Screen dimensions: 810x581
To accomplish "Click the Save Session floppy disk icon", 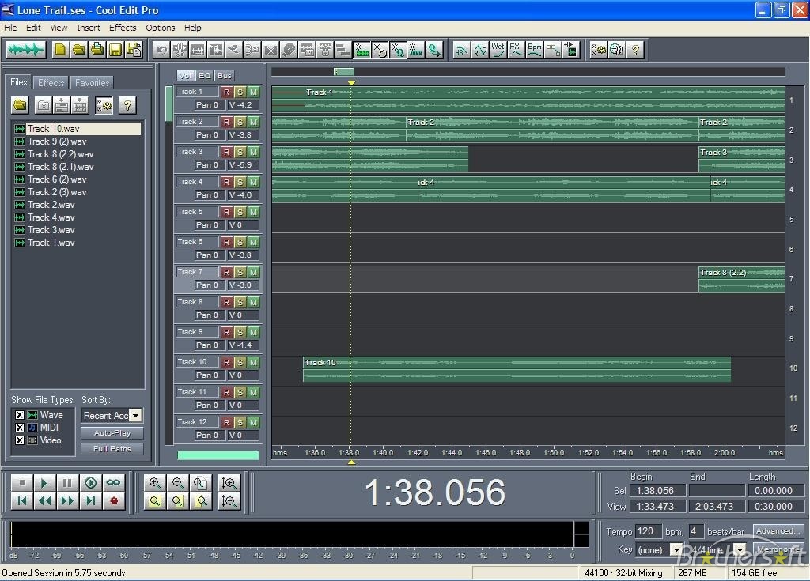I will click(x=115, y=50).
